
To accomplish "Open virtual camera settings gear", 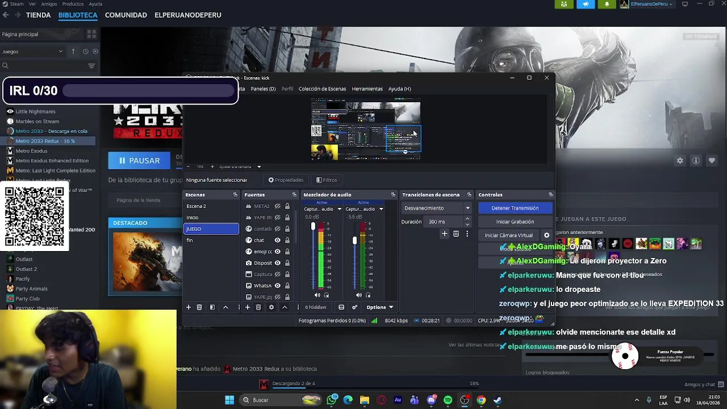I will click(547, 235).
